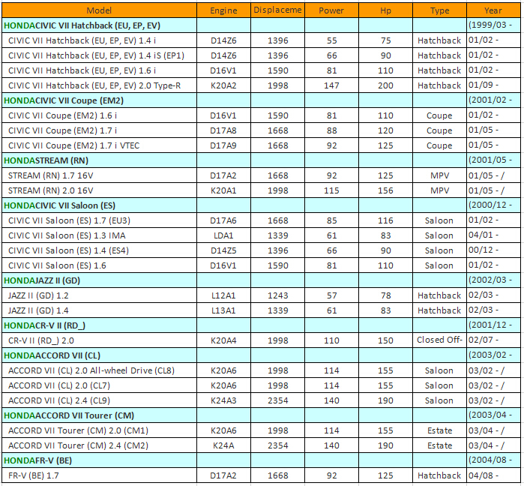Select engine code K20A1
524x486 pixels.
[223, 190]
